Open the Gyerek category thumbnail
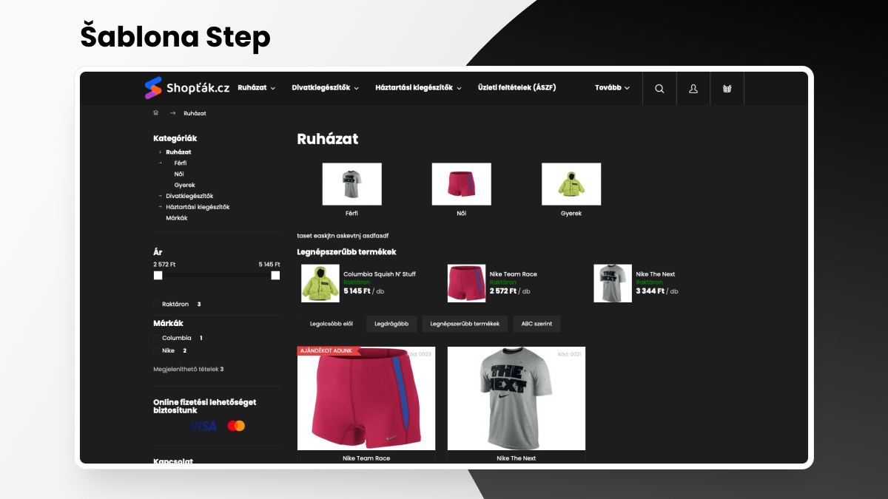 [x=571, y=184]
